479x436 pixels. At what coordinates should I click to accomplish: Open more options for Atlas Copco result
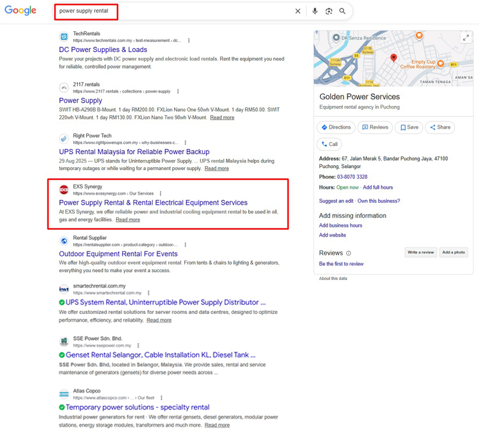coord(161,398)
